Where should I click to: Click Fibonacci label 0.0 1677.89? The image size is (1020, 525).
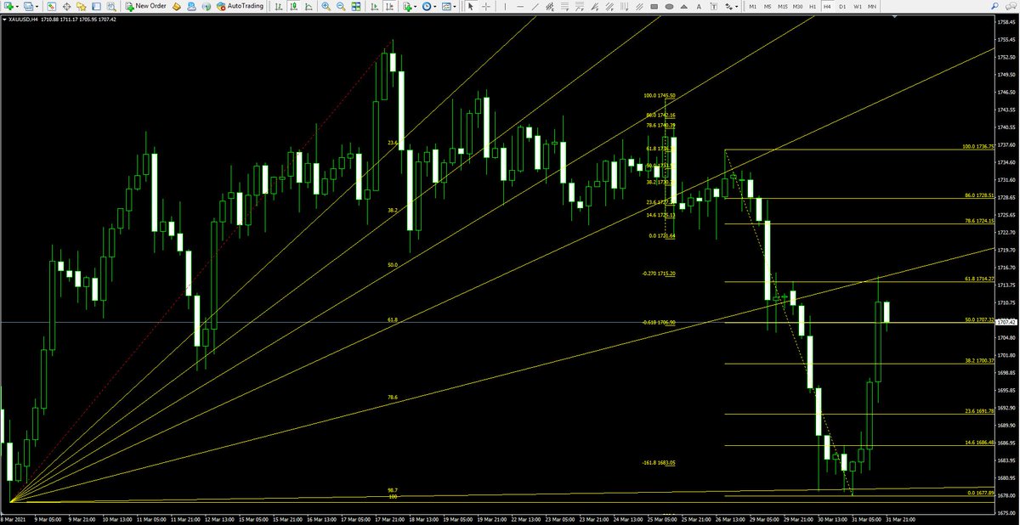(980, 493)
